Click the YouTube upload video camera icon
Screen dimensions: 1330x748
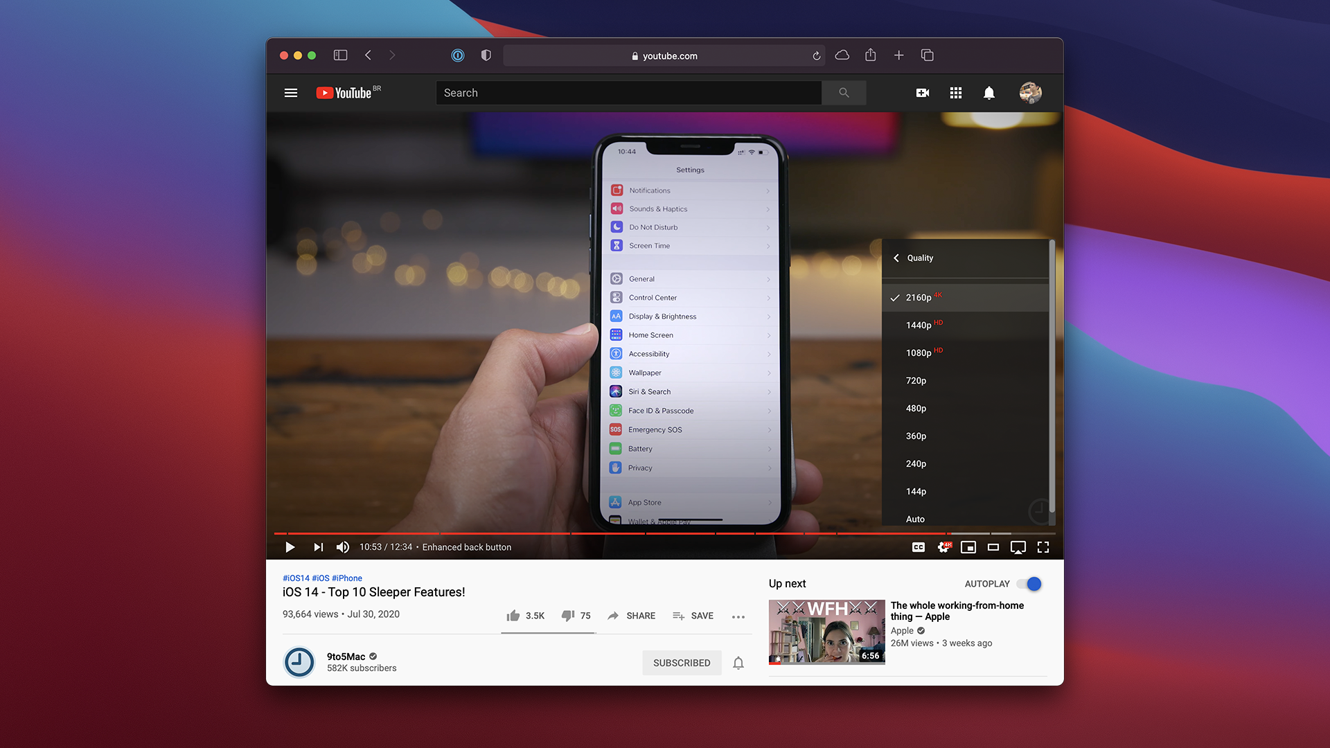(923, 91)
